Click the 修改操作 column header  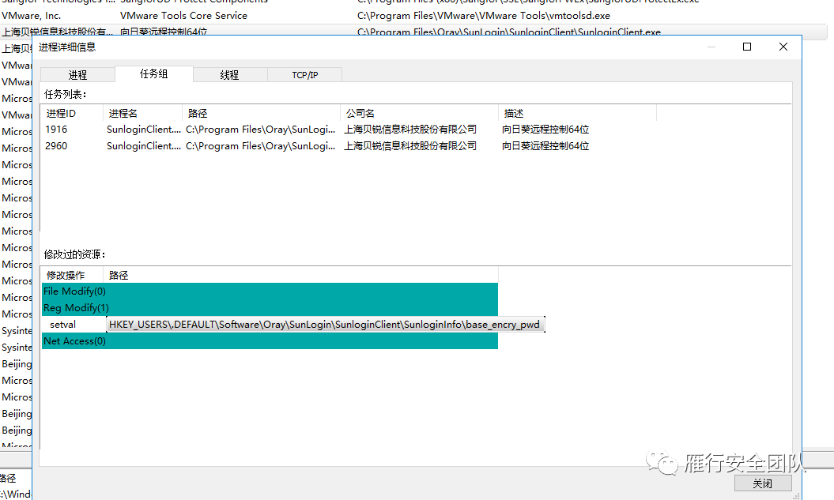click(x=72, y=275)
